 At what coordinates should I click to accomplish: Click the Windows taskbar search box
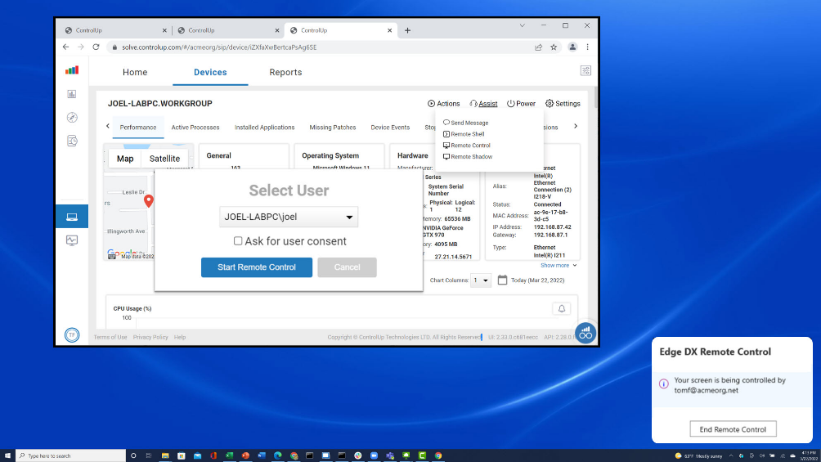pyautogui.click(x=70, y=455)
